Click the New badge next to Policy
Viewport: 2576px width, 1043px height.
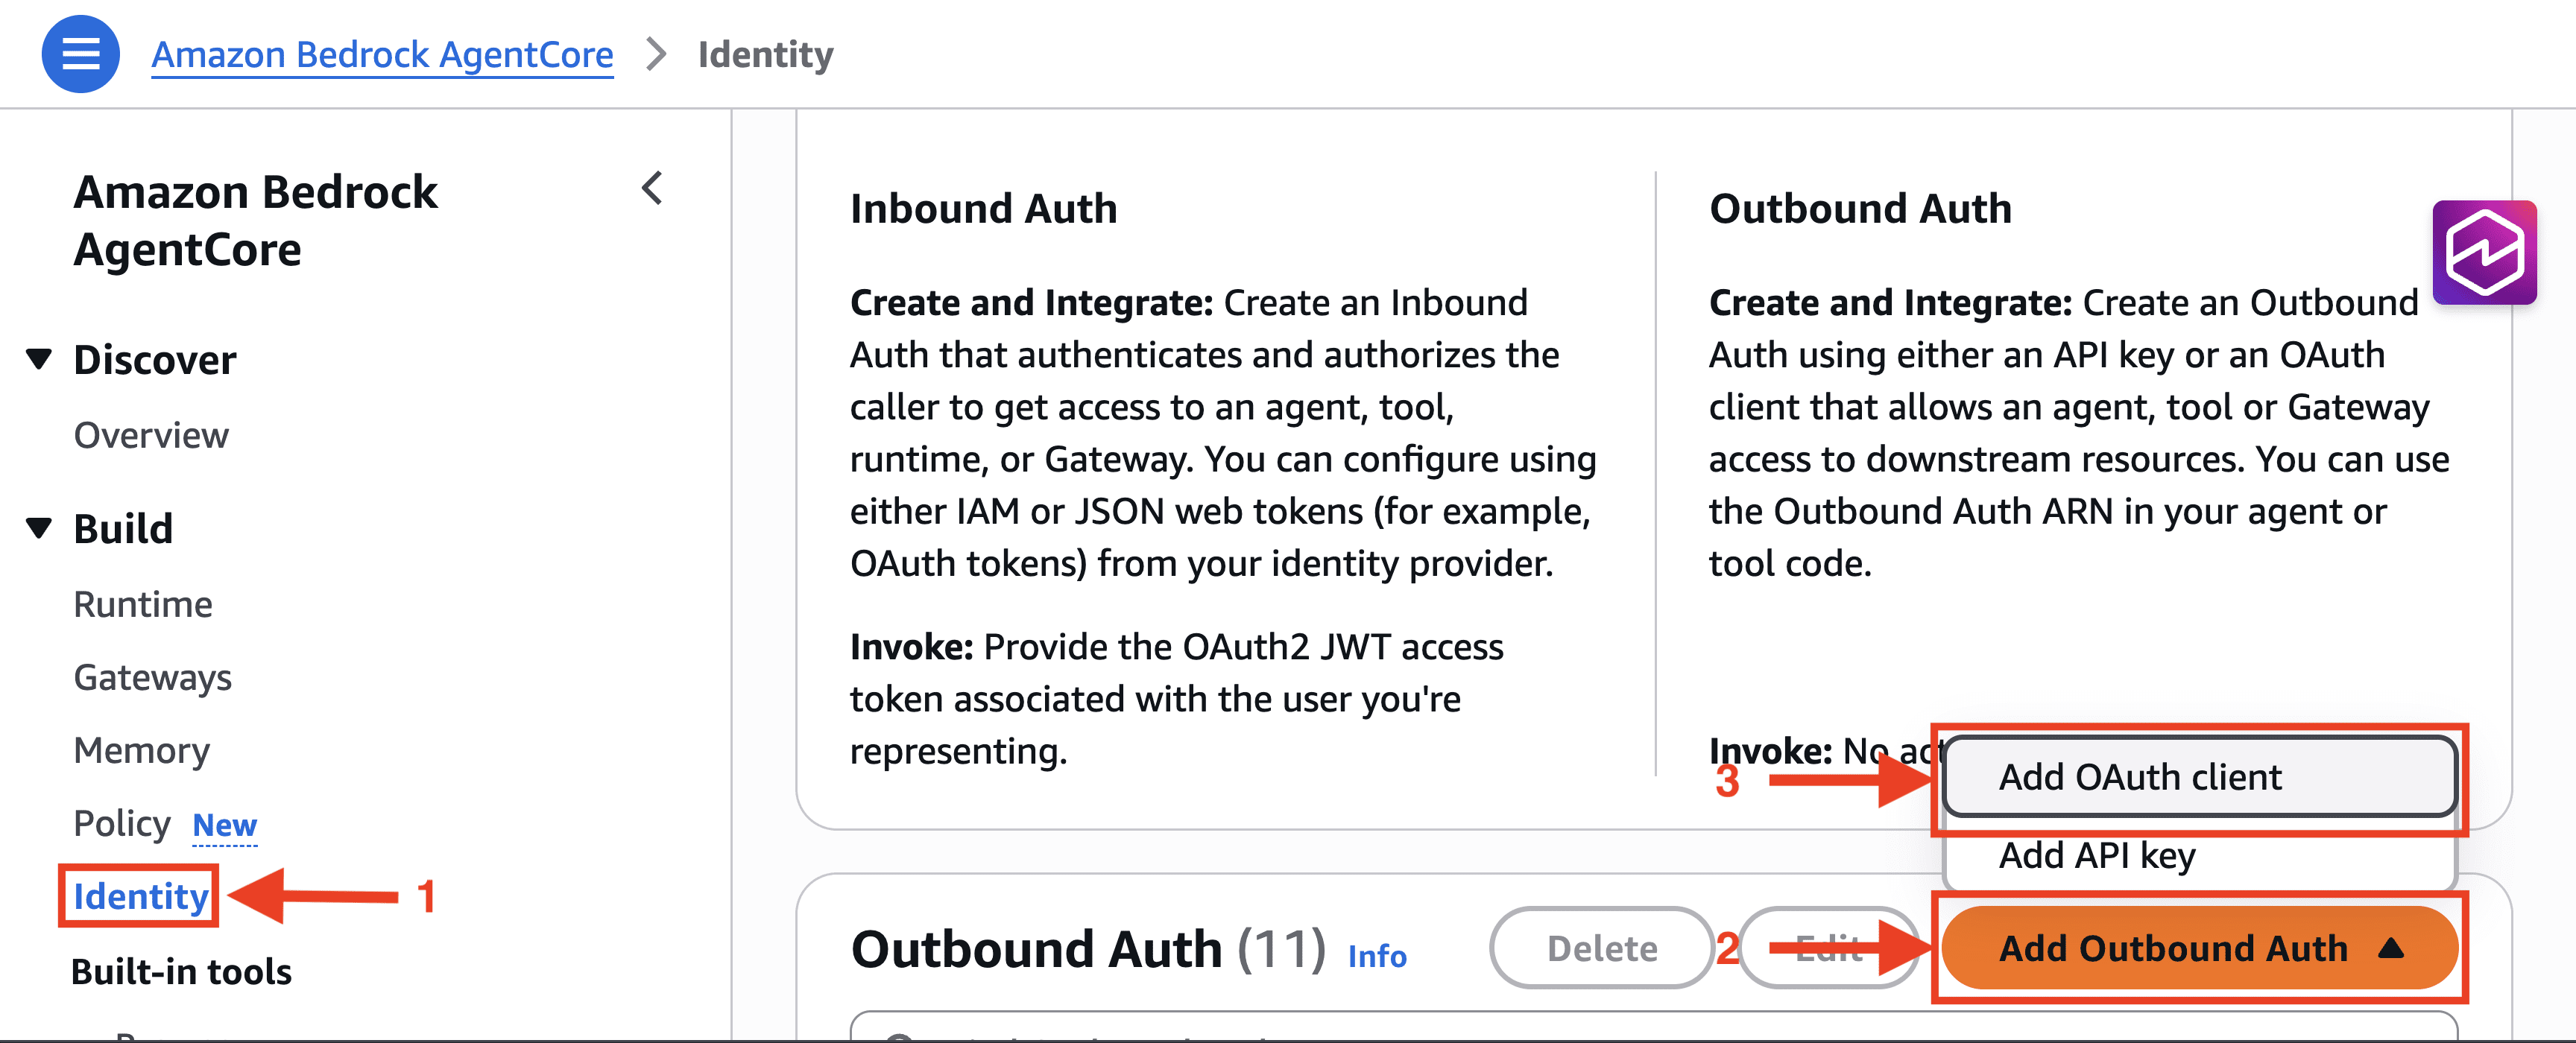tap(224, 825)
